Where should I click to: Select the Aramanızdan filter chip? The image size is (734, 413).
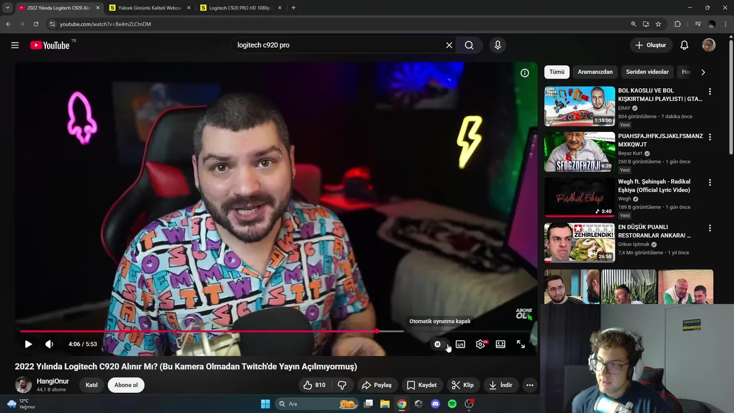pos(595,72)
